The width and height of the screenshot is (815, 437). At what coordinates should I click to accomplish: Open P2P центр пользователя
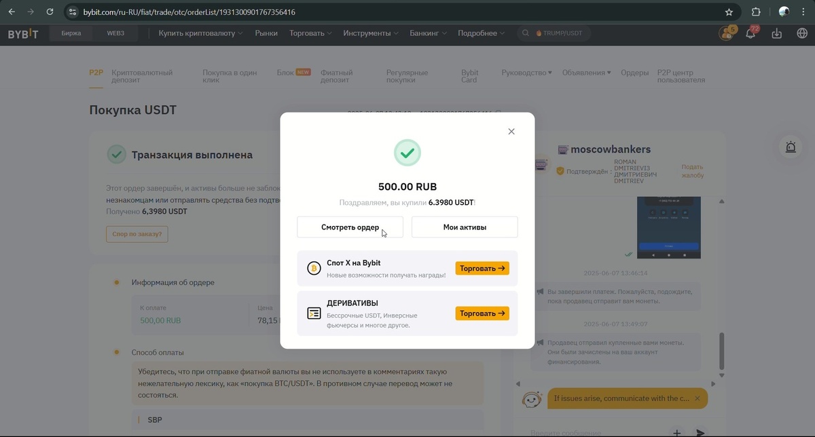pos(681,76)
